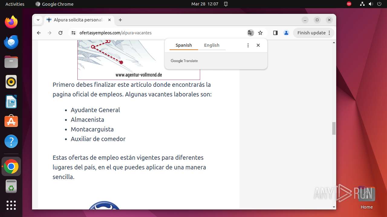
Task: Reload the current page
Action: [60, 33]
